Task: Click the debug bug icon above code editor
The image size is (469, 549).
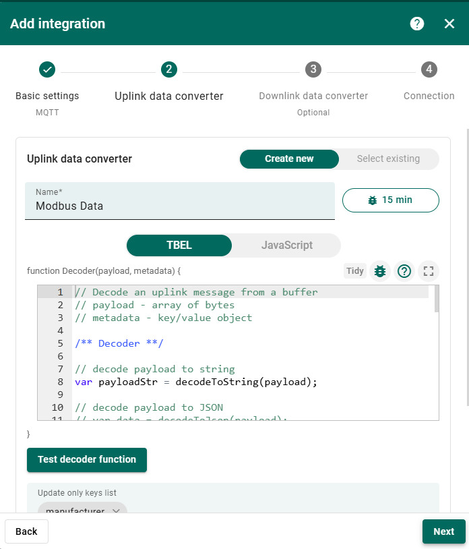Action: coord(380,271)
